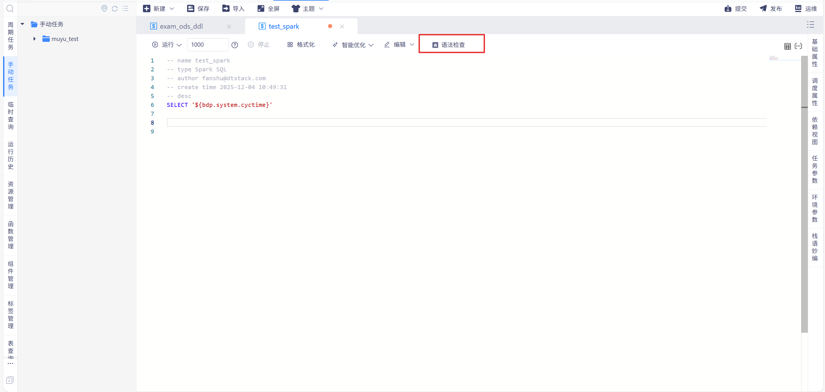Click the checklist icon at sidebar bottom
825x392 pixels.
10,380
